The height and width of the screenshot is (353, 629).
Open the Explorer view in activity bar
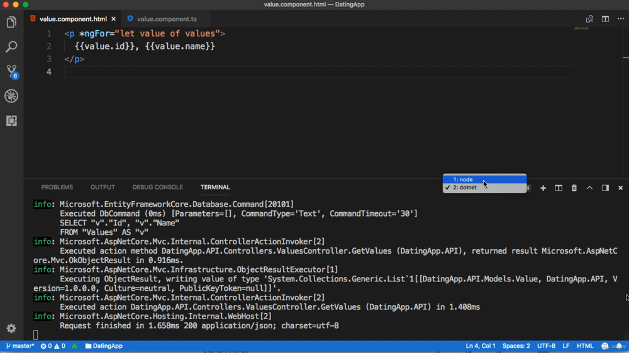coord(11,22)
